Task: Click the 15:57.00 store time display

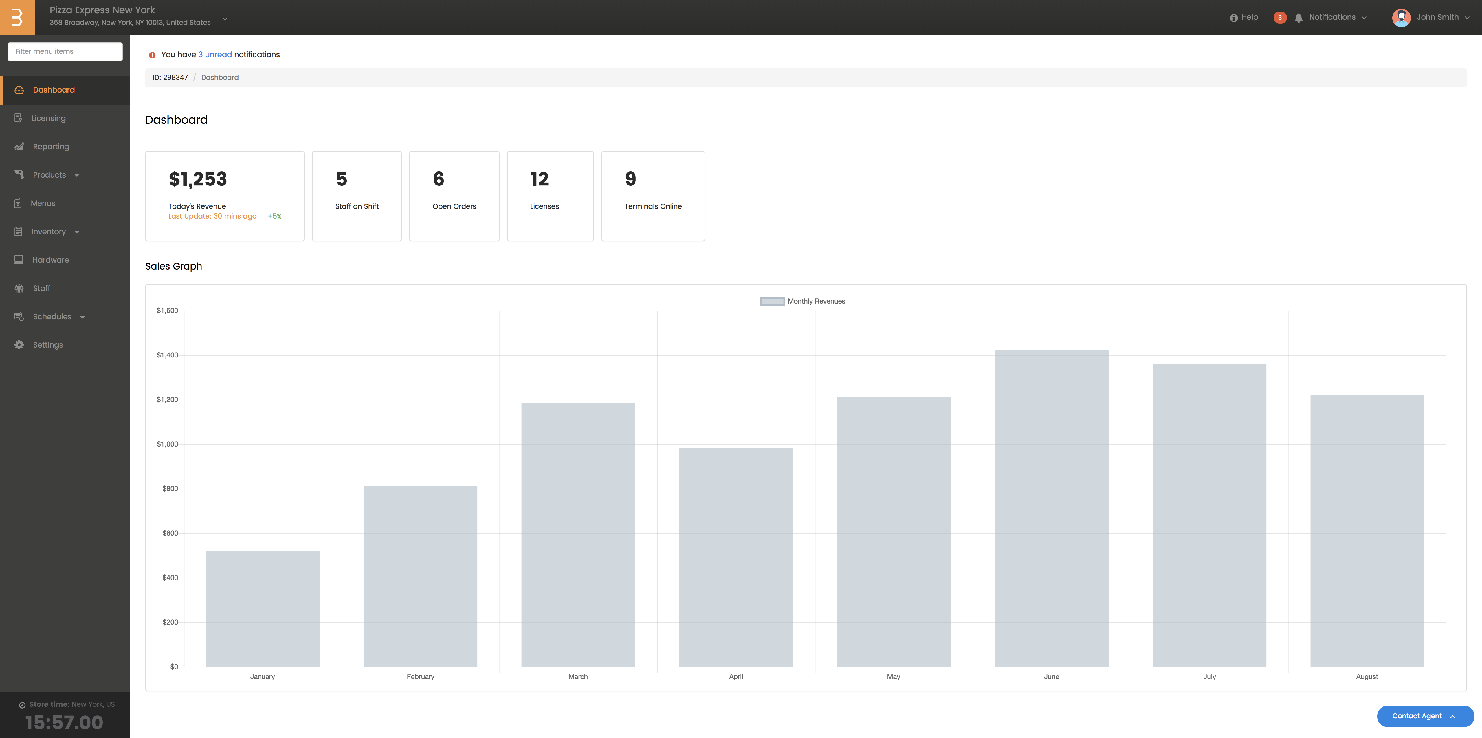Action: (64, 722)
